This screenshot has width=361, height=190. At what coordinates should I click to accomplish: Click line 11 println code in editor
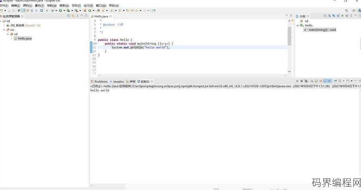click(141, 47)
